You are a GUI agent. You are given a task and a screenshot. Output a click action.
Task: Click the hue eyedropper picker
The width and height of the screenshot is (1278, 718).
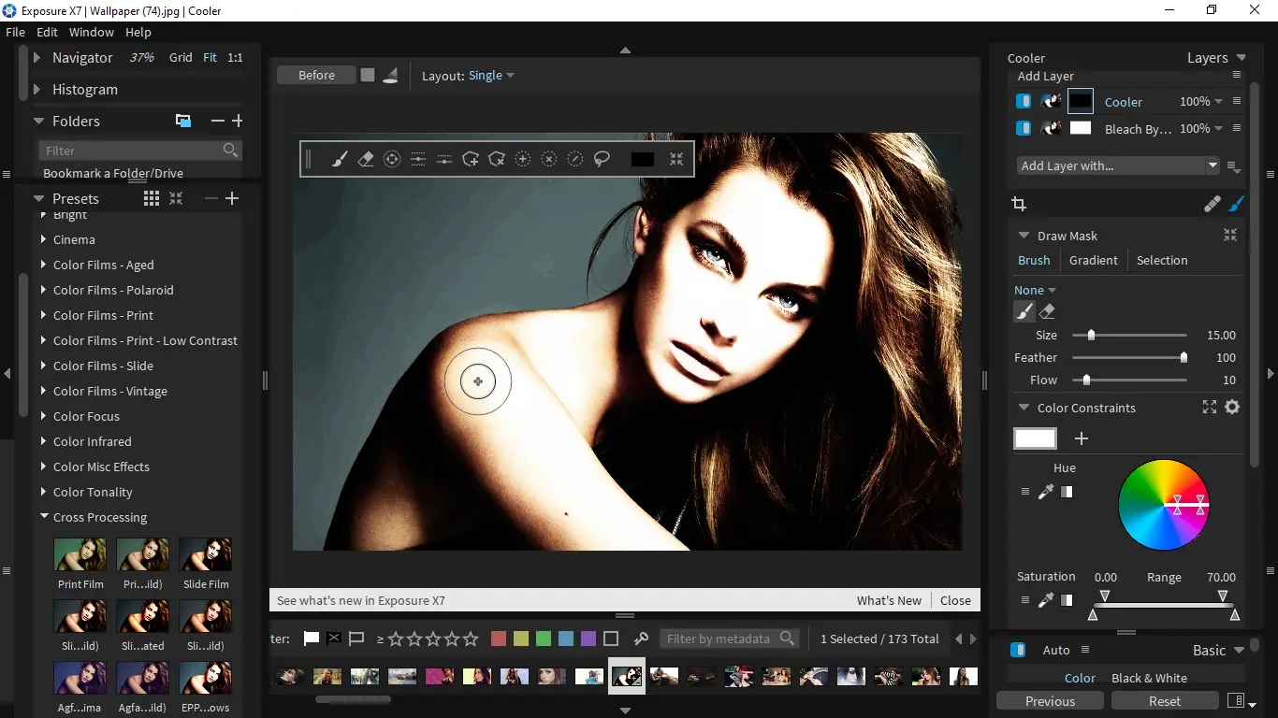1046,492
